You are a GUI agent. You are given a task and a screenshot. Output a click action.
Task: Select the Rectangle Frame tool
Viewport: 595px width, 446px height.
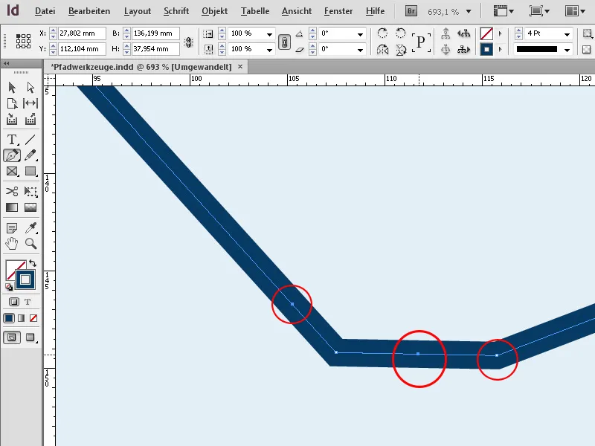[12, 172]
